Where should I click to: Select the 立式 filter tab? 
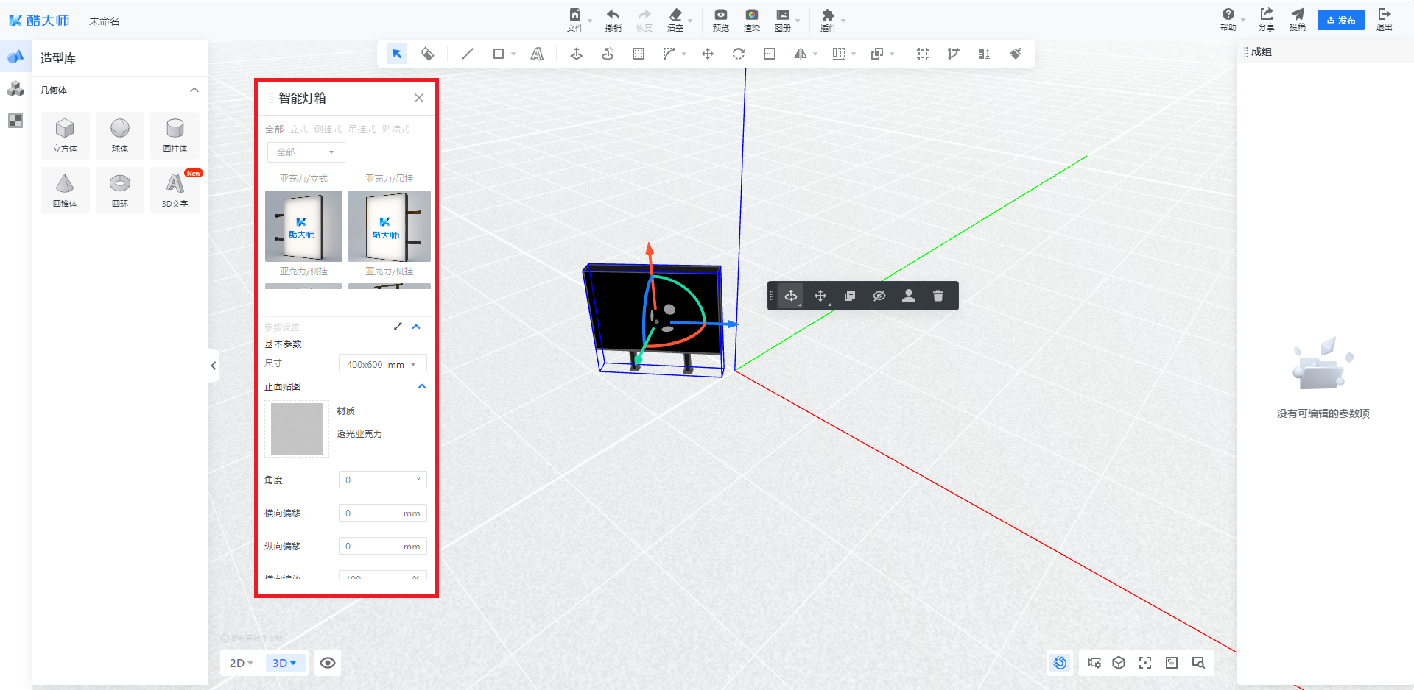tap(299, 129)
